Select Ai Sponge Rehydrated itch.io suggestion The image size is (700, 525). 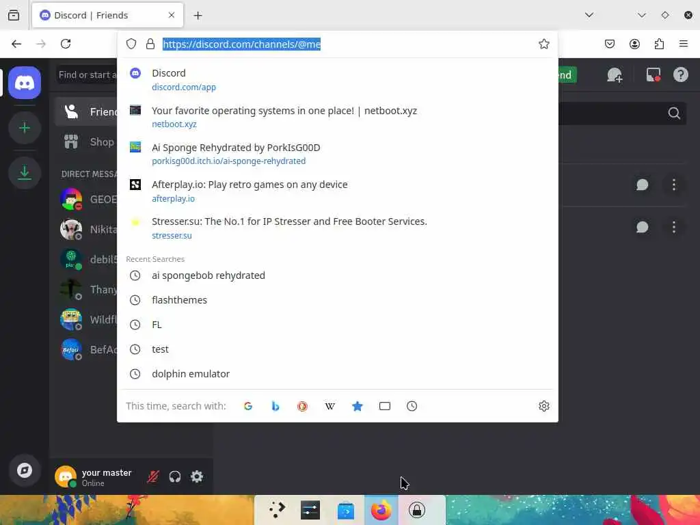click(338, 154)
